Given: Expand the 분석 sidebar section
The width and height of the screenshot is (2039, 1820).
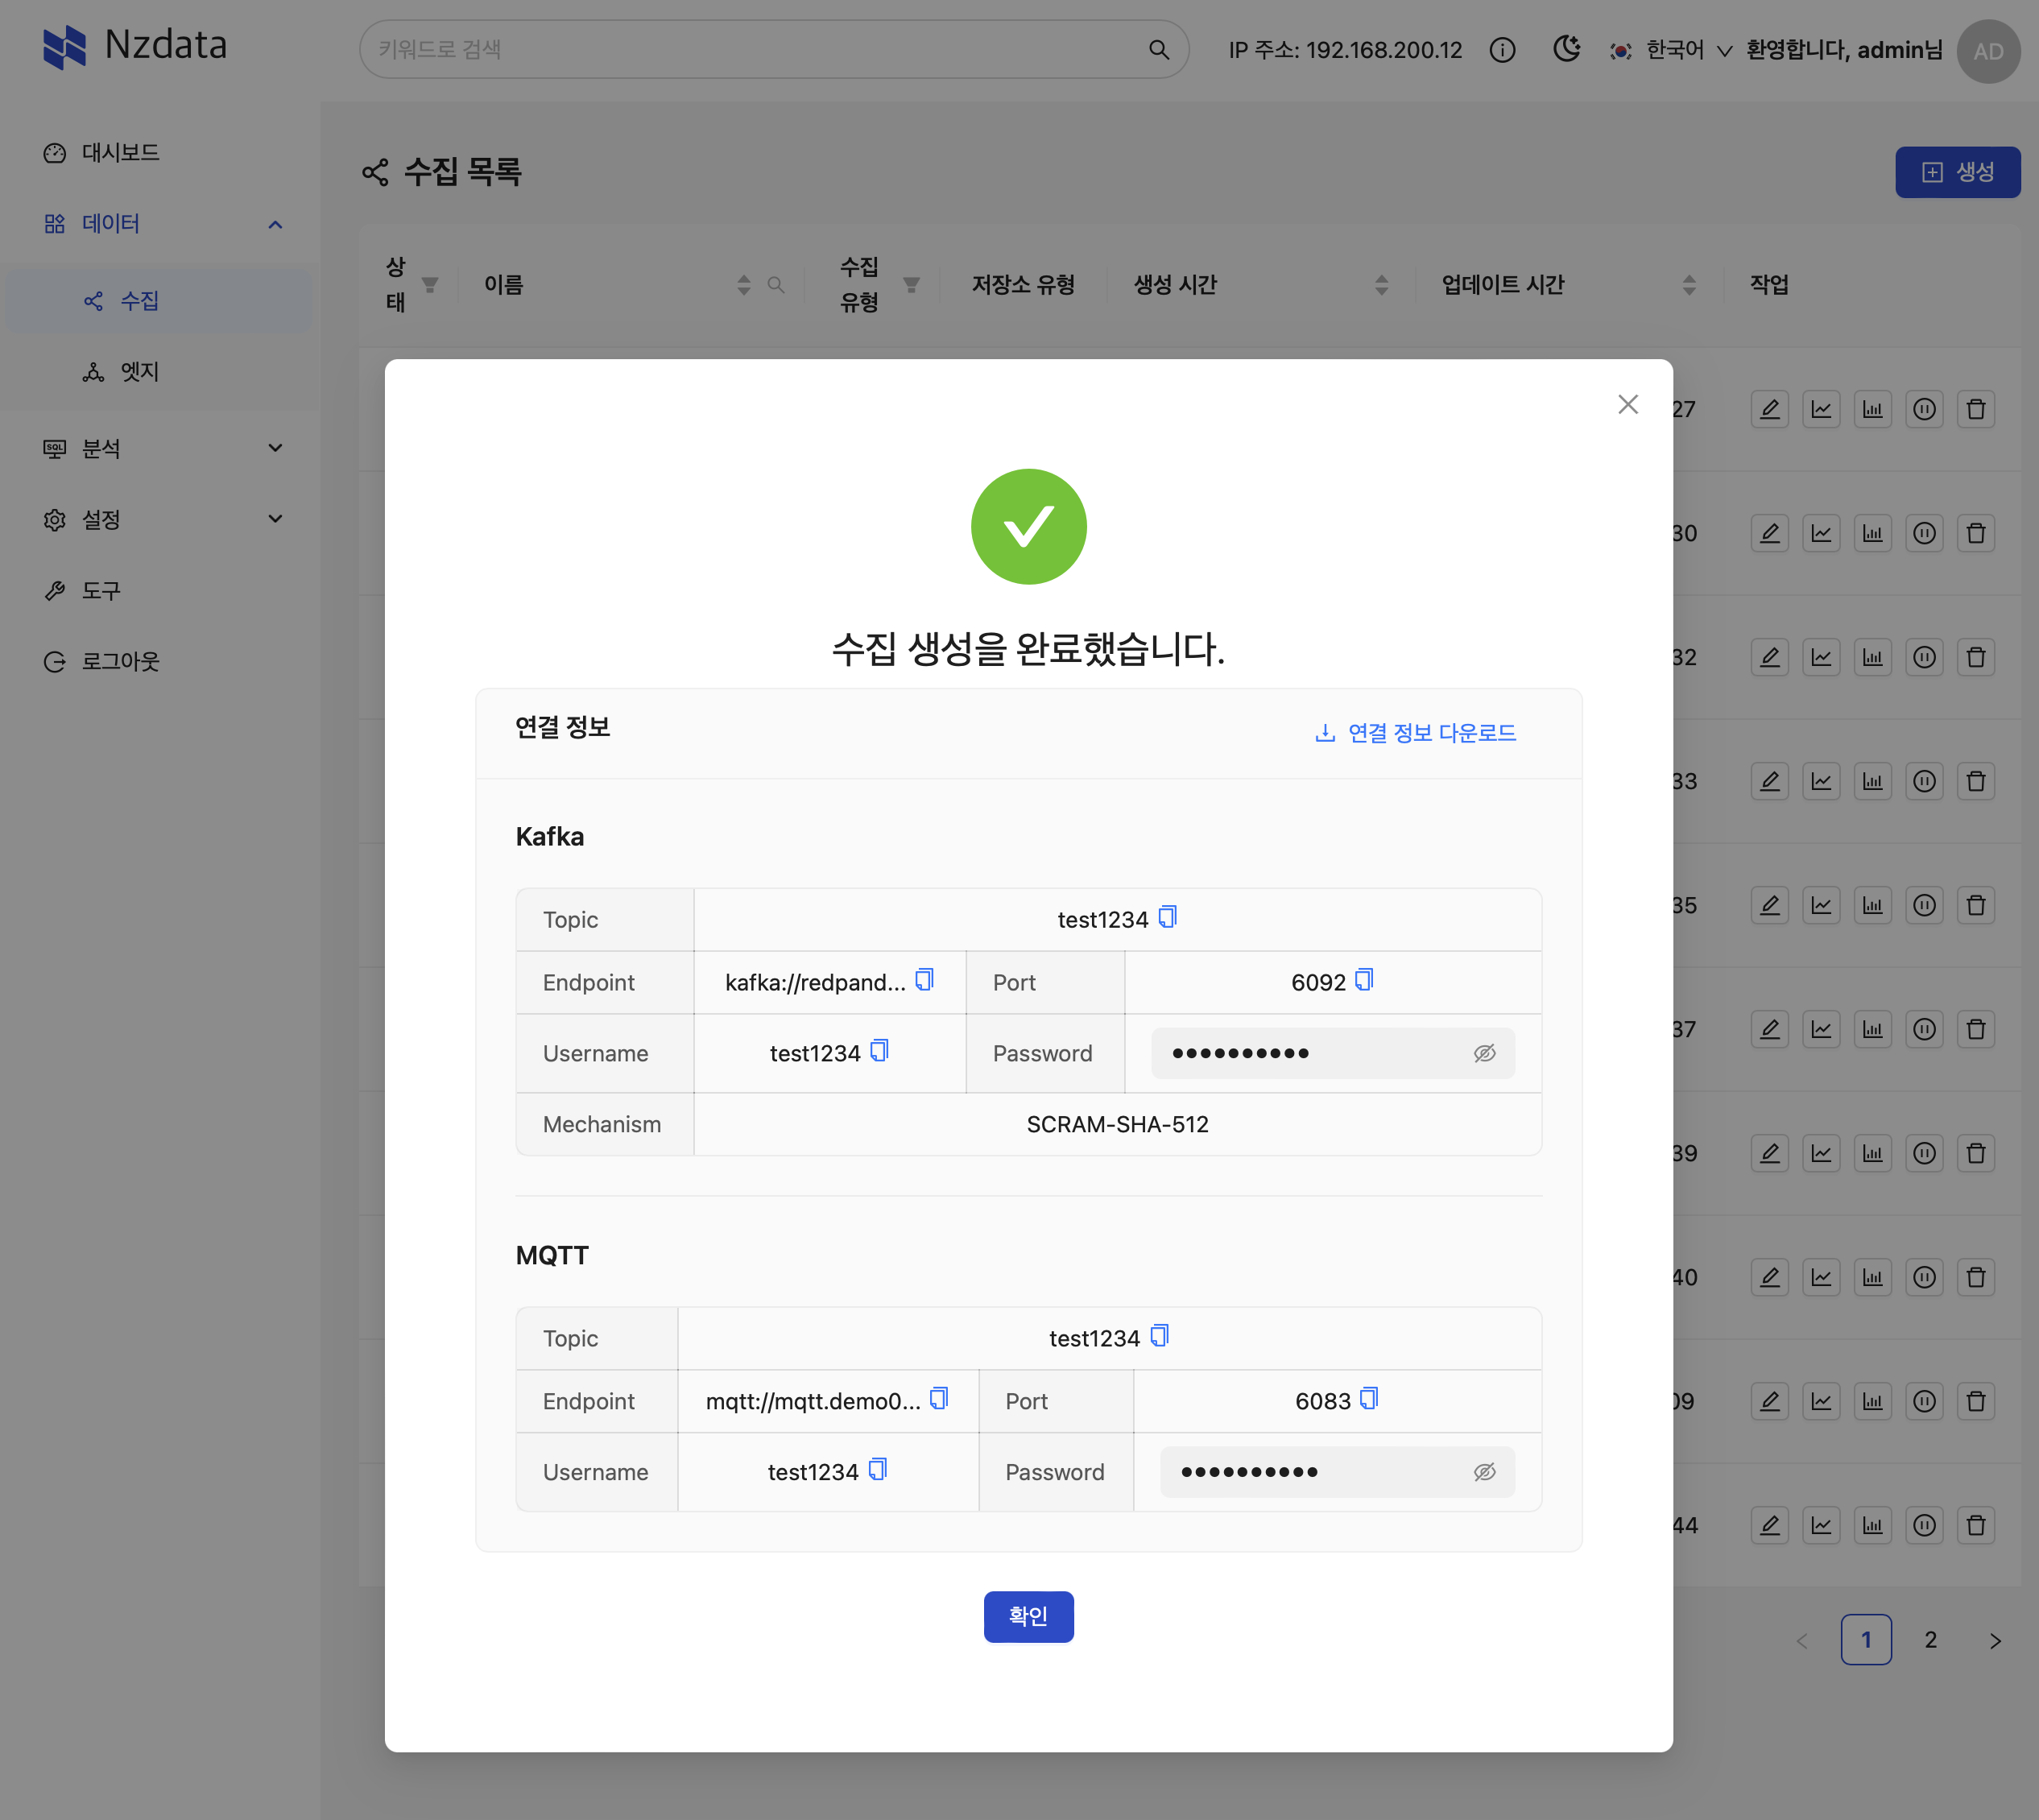Looking at the screenshot, I should [x=160, y=448].
